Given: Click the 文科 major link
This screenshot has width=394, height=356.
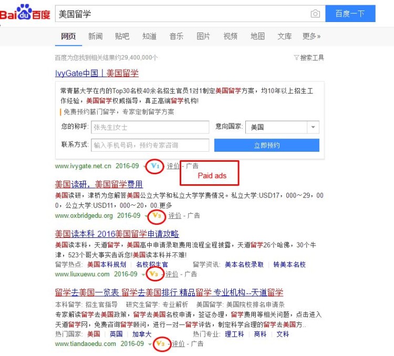Looking at the screenshot, I should tap(283, 334).
